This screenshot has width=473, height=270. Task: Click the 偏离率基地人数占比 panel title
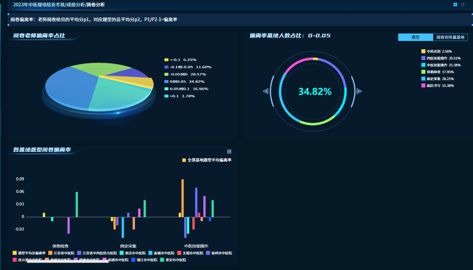pyautogui.click(x=290, y=35)
